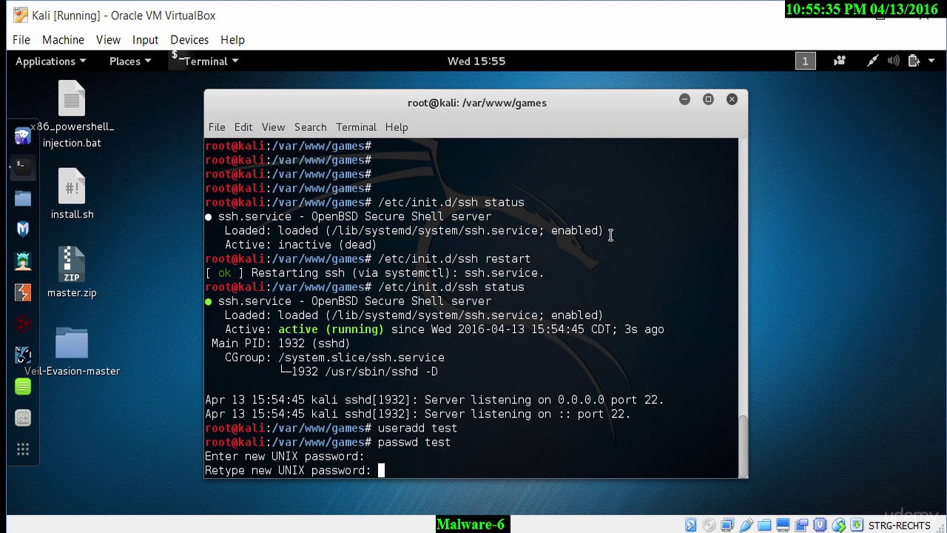Open Iceweasel browser in the dock
This screenshot has width=947, height=533.
click(23, 135)
